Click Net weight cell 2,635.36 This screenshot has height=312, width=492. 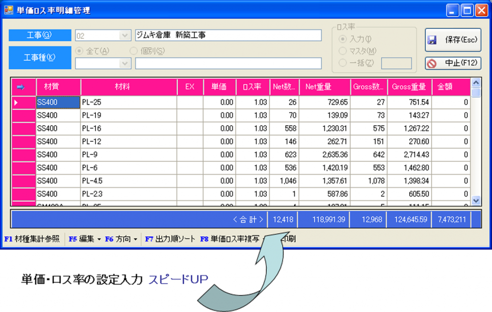pyautogui.click(x=324, y=155)
